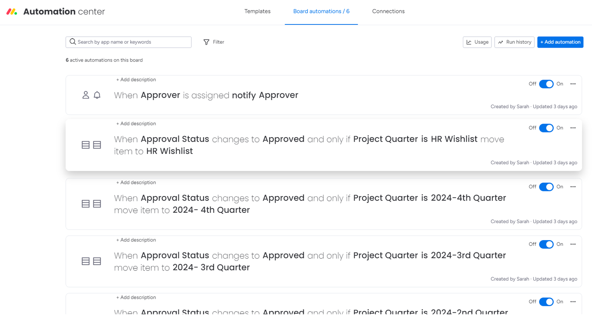Viewport: 592px width, 316px height.
Task: Click the bell icon on notify Approver automation
Action: 97,95
